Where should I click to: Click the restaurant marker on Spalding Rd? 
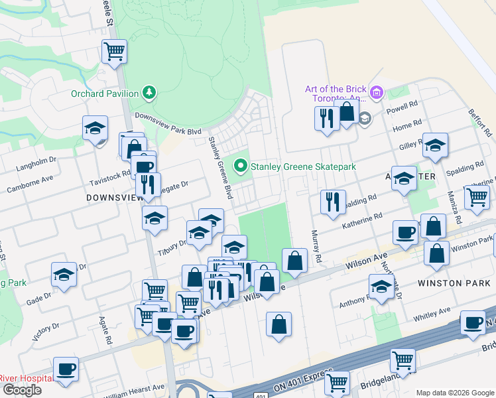[333, 204]
